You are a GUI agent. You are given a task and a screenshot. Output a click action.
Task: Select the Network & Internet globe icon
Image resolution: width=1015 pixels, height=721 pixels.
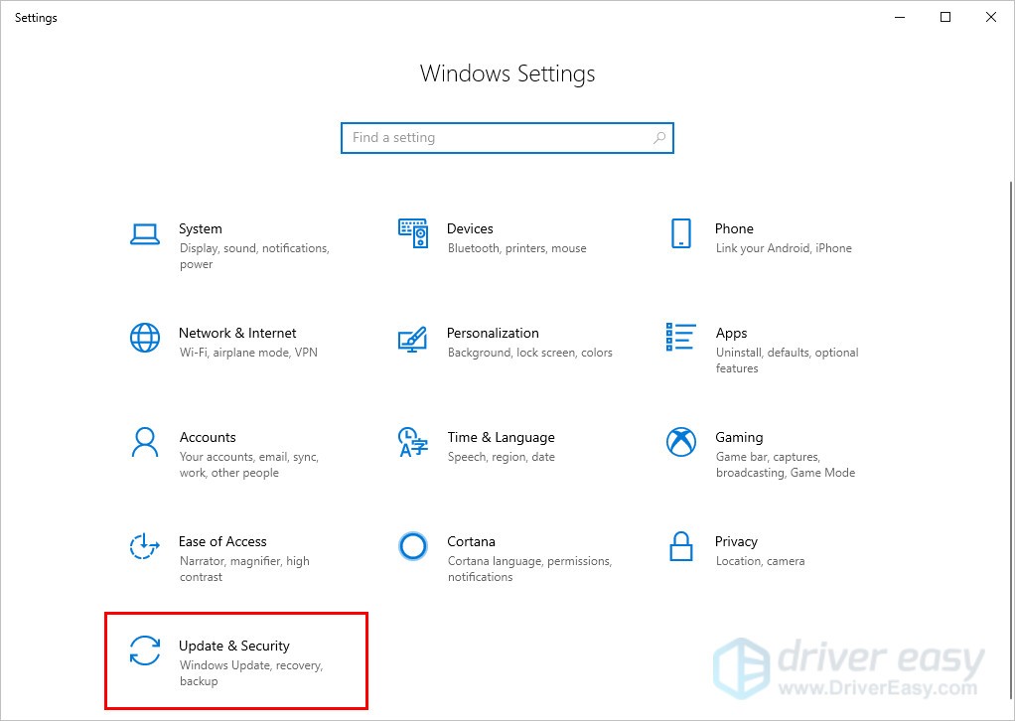click(x=144, y=338)
